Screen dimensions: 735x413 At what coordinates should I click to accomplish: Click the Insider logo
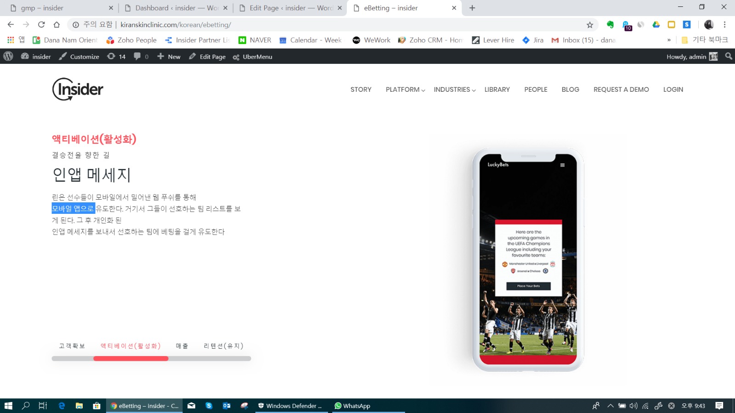coord(78,89)
